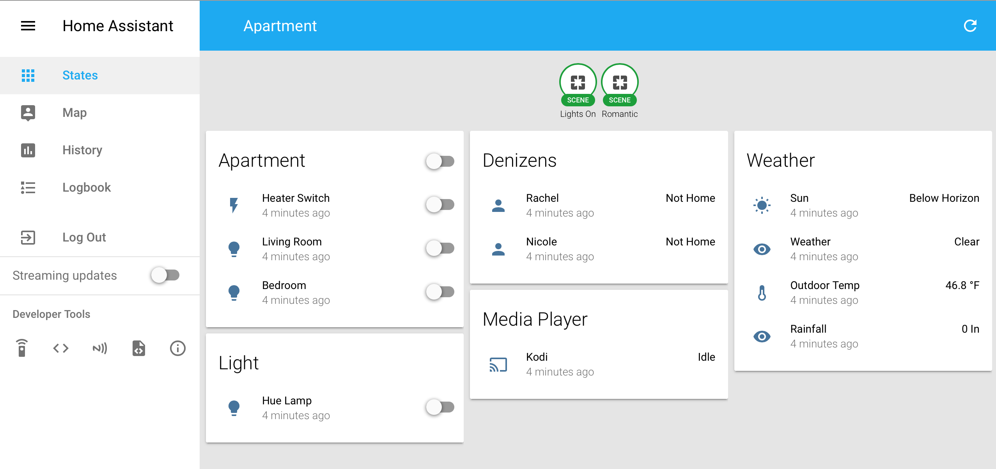This screenshot has height=469, width=996.
Task: Activate the Romantic scene badge
Action: (x=619, y=83)
